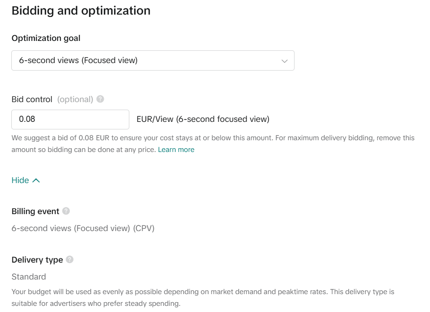Click the "Bidding and optimization" heading
This screenshot has width=430, height=312.
tap(81, 11)
